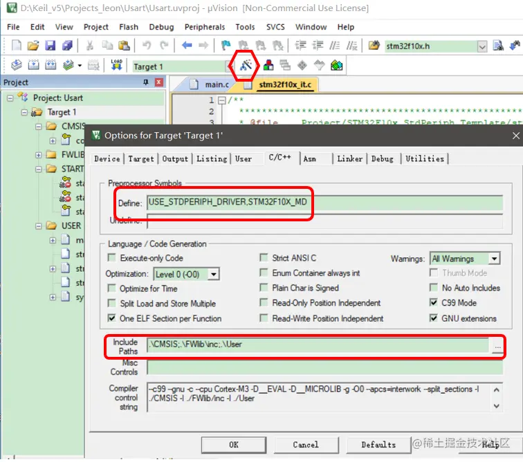Click the Find in Files icon

click(x=374, y=45)
